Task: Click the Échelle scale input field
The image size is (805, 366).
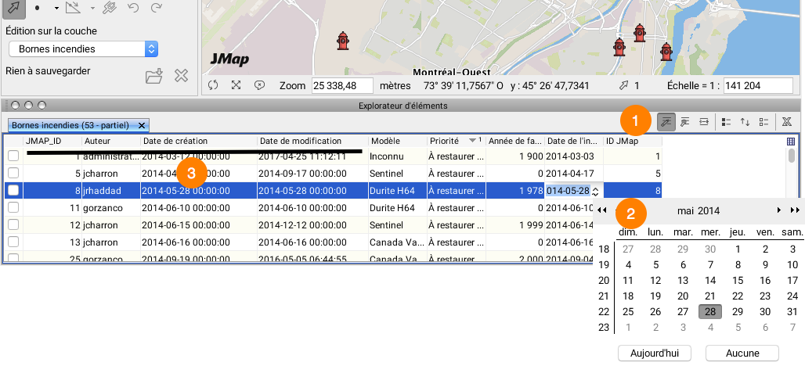Action: 758,85
